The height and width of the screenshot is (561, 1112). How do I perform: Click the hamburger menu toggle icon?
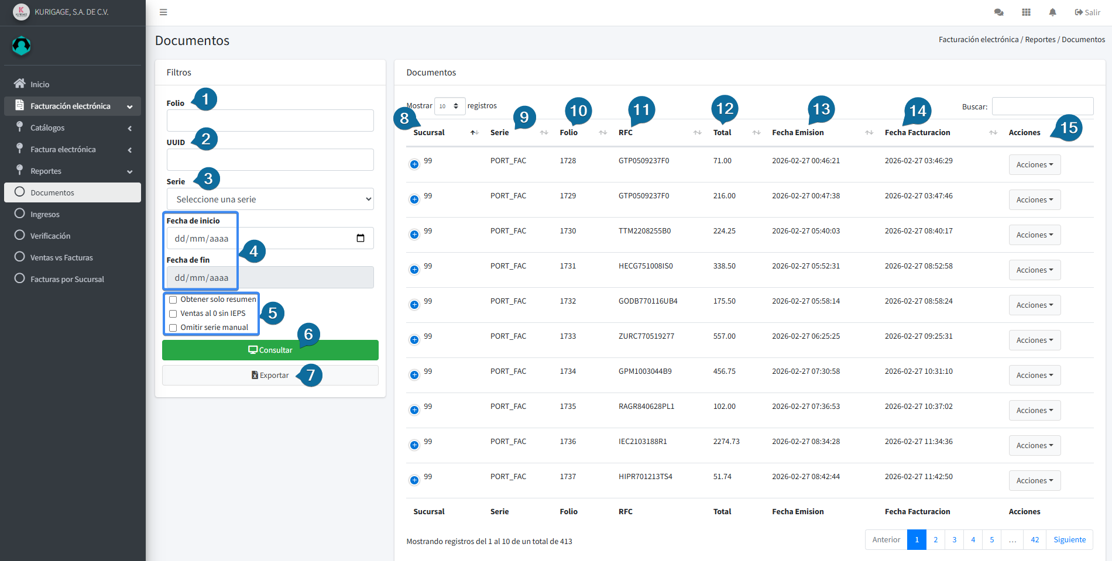tap(163, 12)
